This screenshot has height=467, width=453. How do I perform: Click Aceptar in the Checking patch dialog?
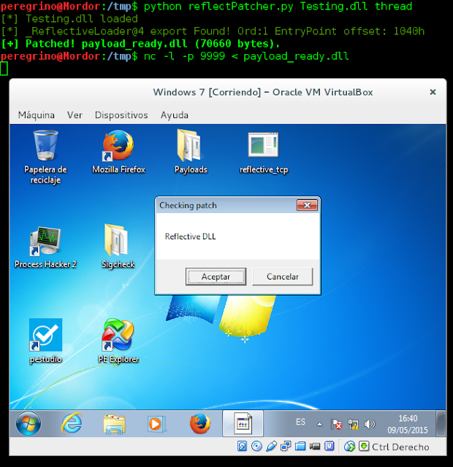coord(216,277)
